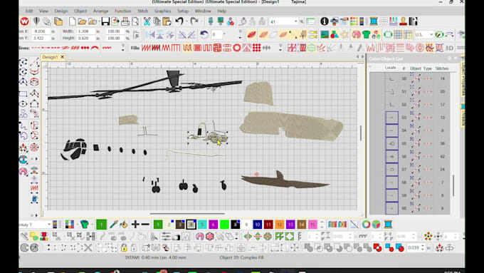This screenshot has height=273, width=484.
Task: Click the Width input field
Action: tap(85, 31)
